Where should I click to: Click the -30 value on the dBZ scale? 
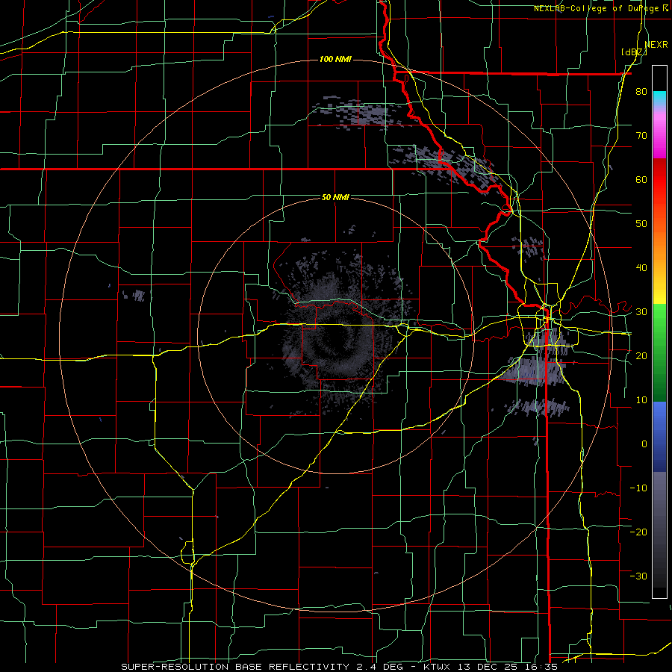click(x=638, y=576)
